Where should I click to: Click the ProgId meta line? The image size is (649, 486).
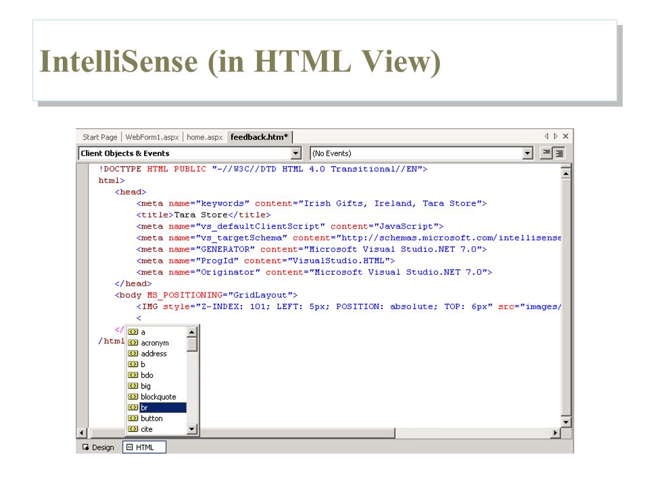(x=265, y=261)
